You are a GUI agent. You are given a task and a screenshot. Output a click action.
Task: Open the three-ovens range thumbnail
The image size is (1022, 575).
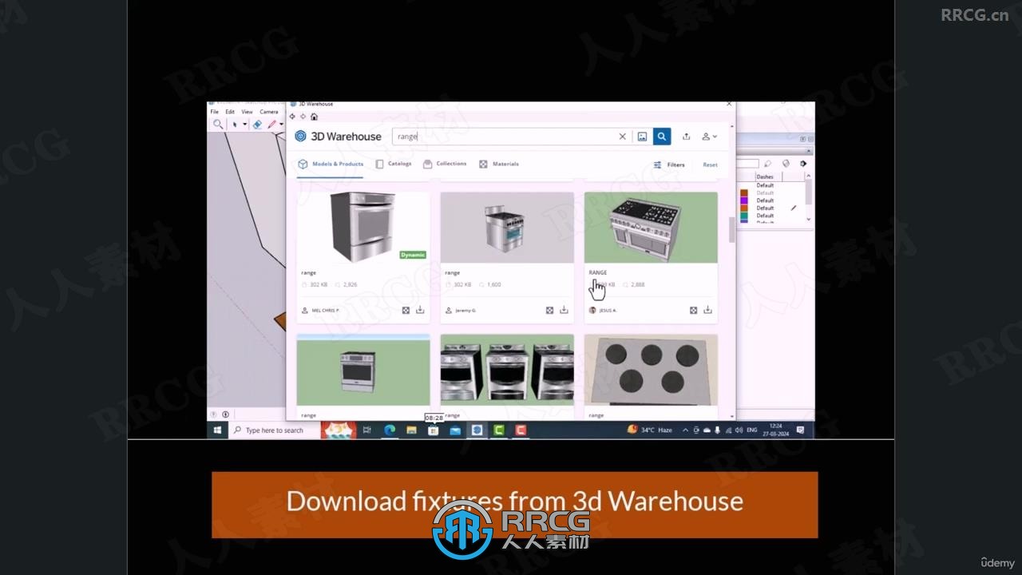[507, 370]
